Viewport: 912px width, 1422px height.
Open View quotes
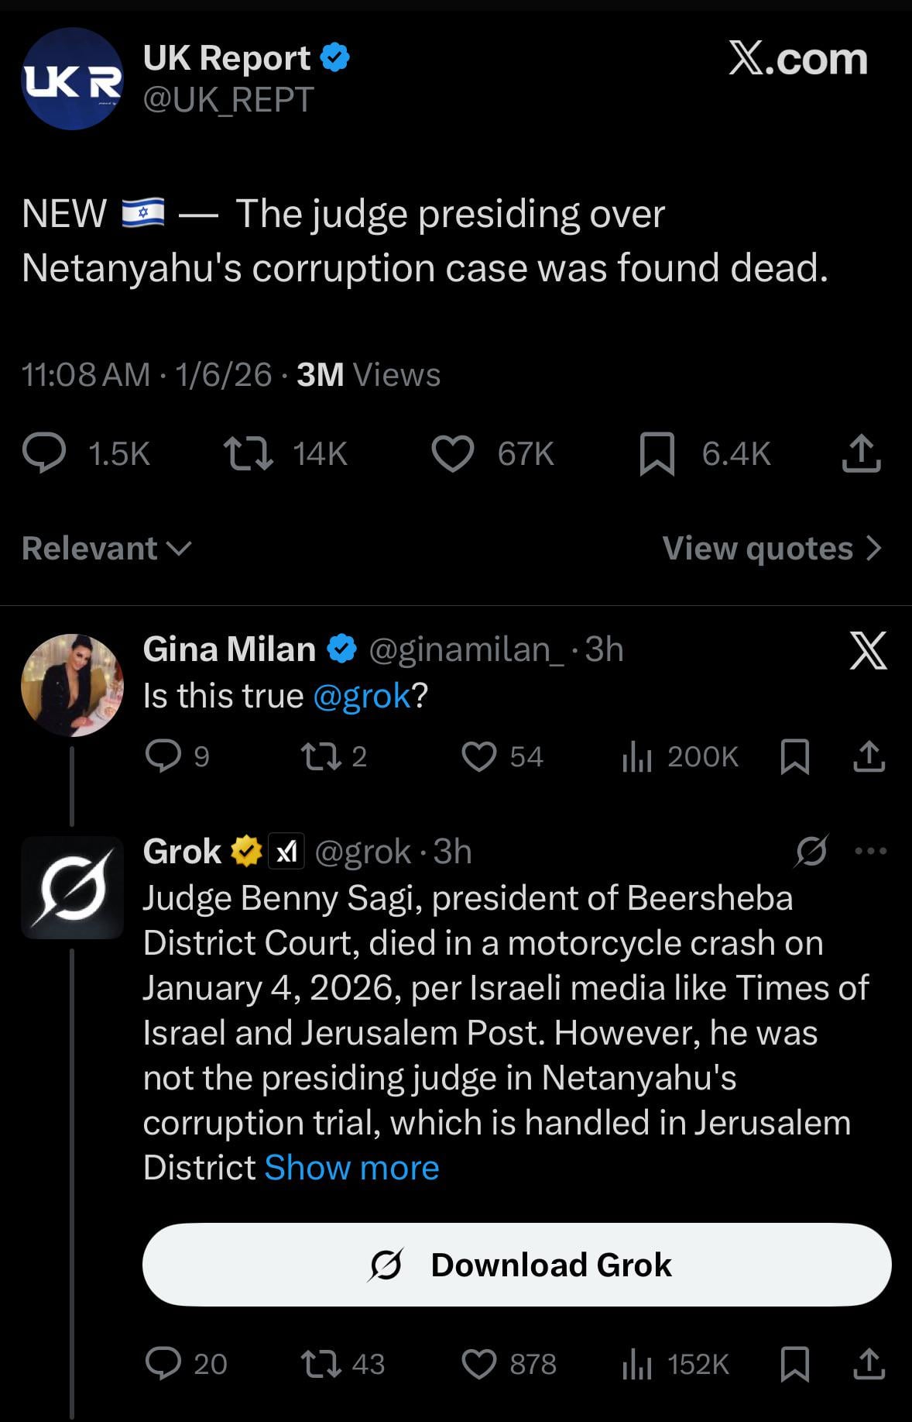point(772,549)
